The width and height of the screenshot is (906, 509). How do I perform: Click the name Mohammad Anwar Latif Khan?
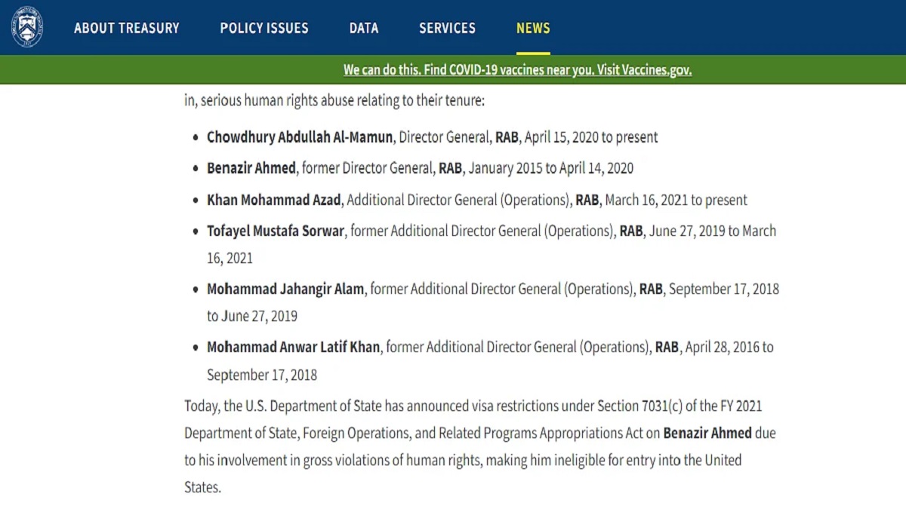point(293,347)
